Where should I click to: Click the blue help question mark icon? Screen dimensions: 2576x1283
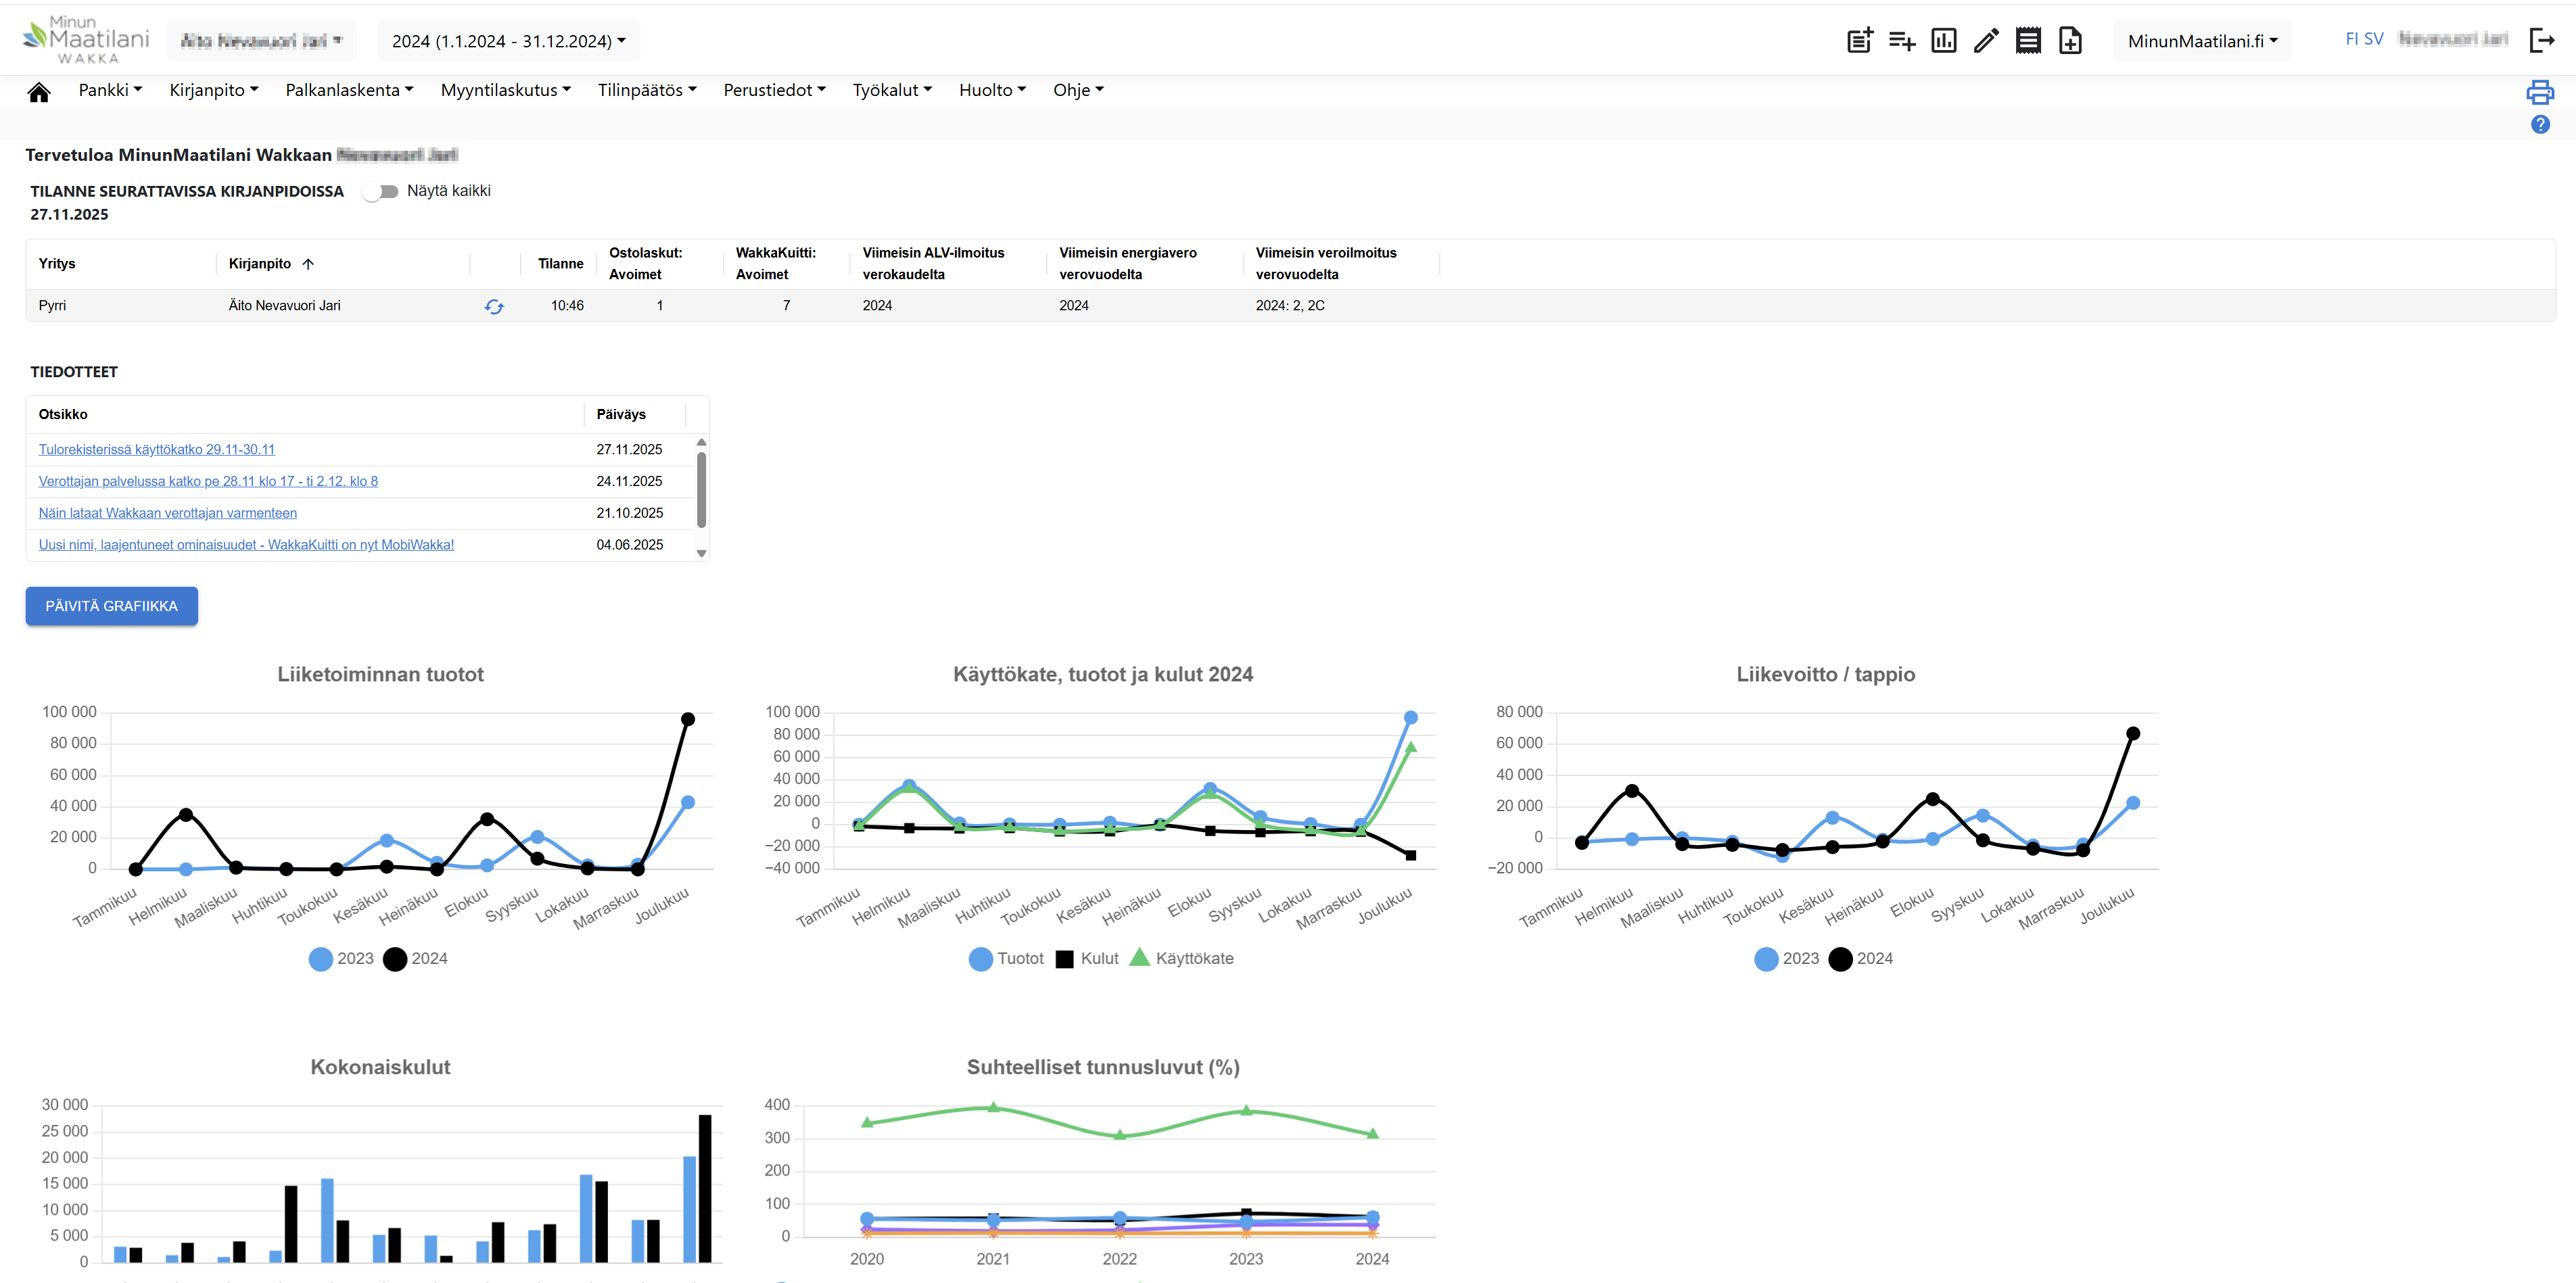[x=2540, y=125]
